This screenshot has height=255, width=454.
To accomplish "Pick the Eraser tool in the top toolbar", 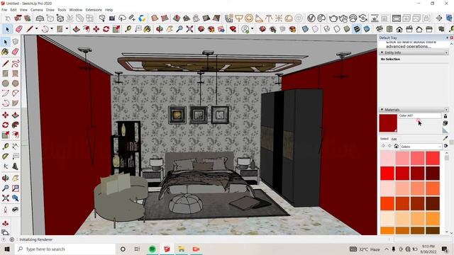I will 19,29.
